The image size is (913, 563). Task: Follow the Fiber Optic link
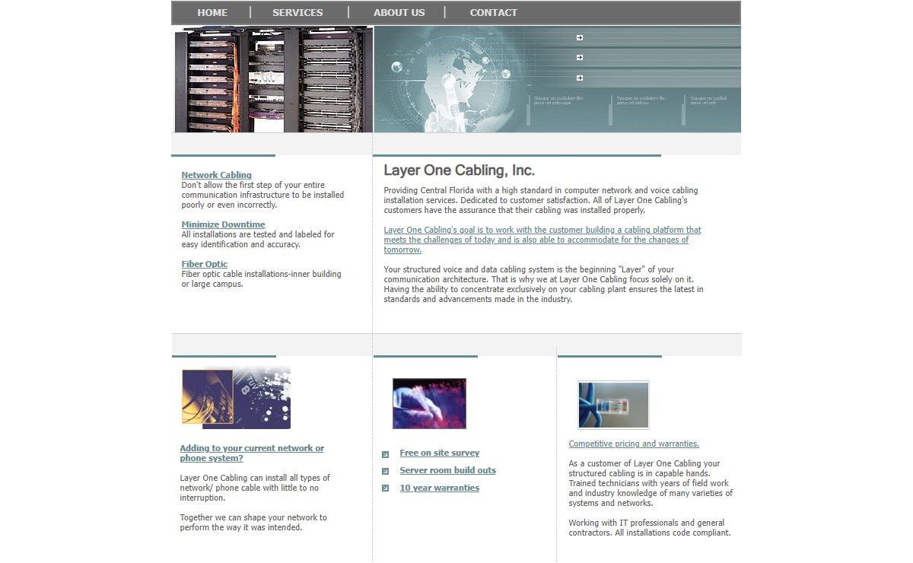[204, 264]
